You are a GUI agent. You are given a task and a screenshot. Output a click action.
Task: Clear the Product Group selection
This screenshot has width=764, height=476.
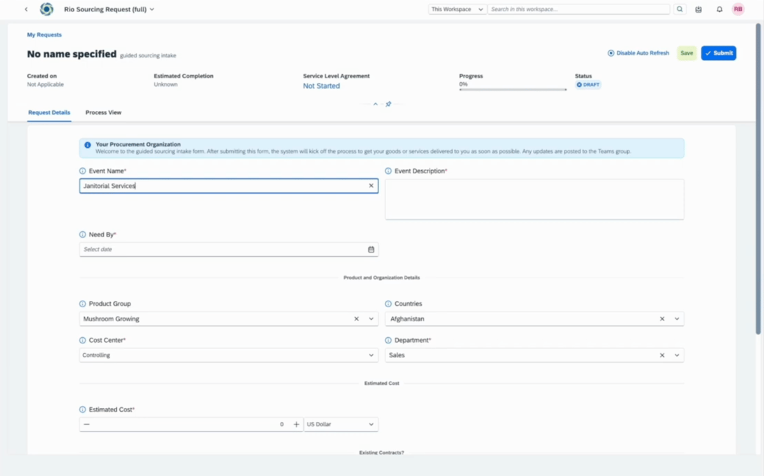point(356,319)
